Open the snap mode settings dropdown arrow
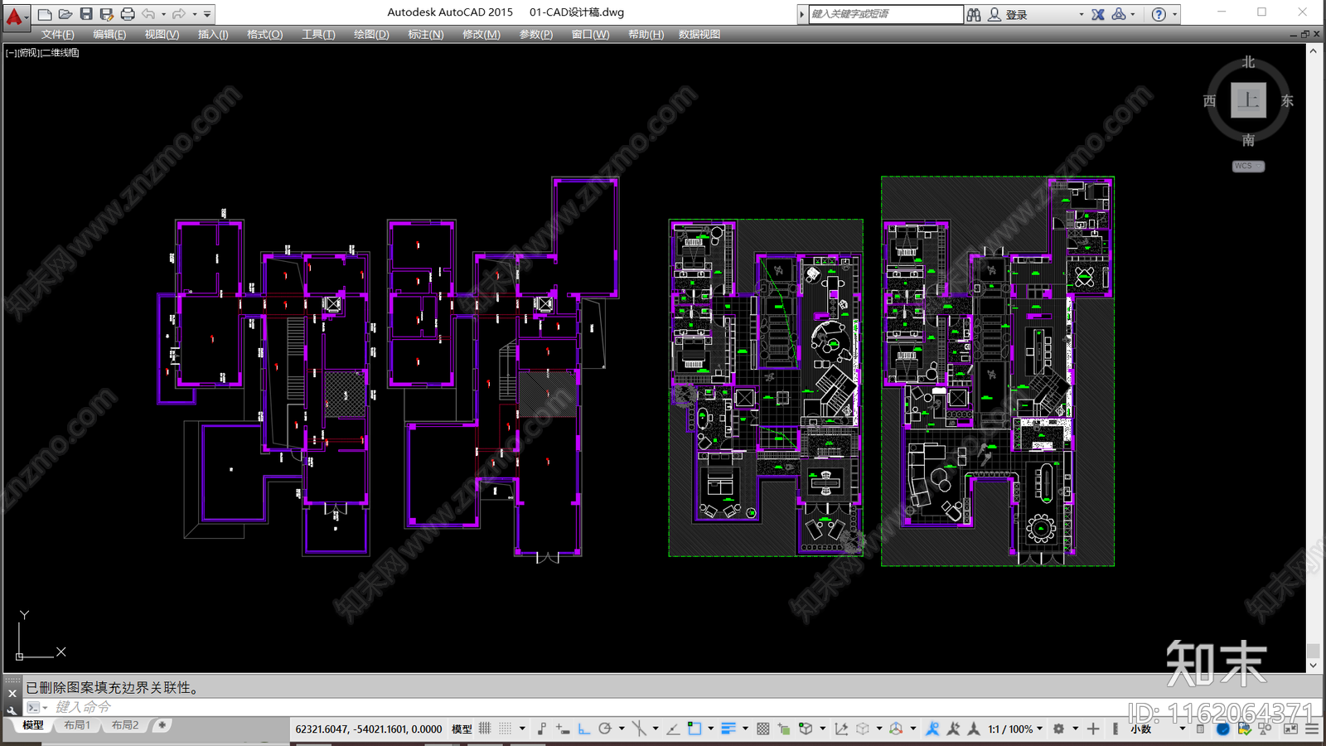1326x746 pixels. pyautogui.click(x=521, y=729)
